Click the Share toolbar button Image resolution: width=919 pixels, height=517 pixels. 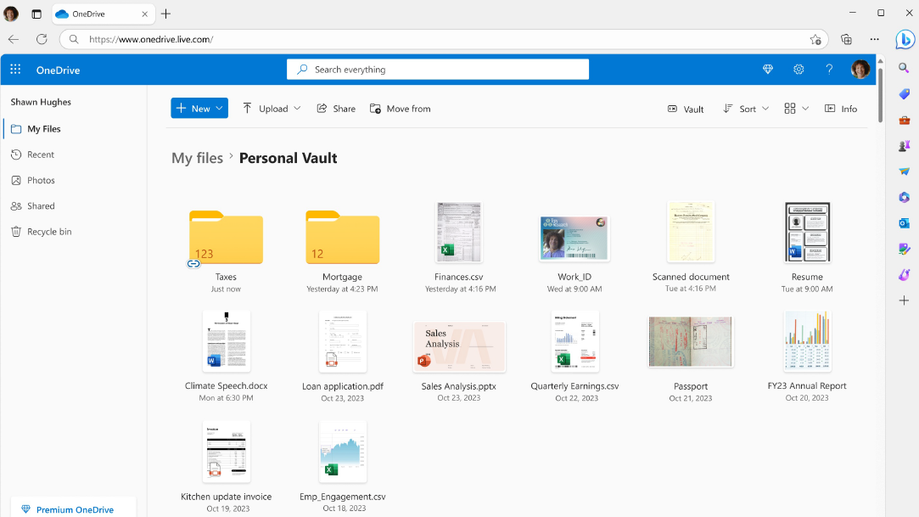point(336,109)
